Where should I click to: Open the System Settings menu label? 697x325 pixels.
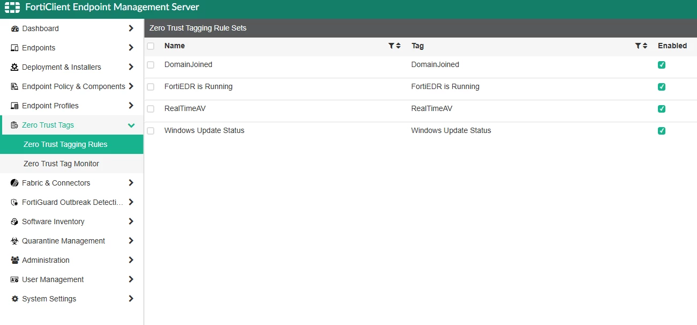pyautogui.click(x=49, y=299)
